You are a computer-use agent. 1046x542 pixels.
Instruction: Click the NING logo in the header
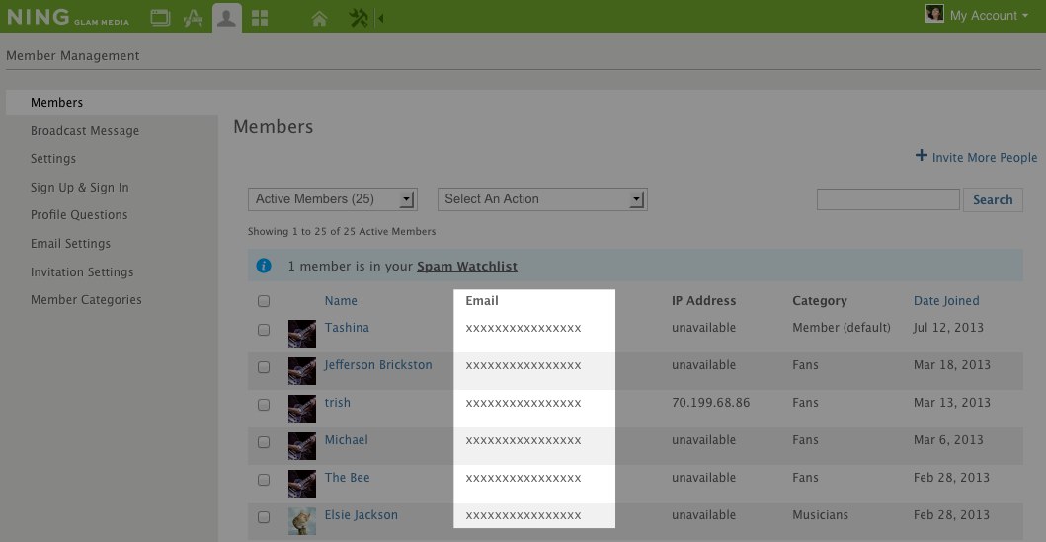pos(38,16)
